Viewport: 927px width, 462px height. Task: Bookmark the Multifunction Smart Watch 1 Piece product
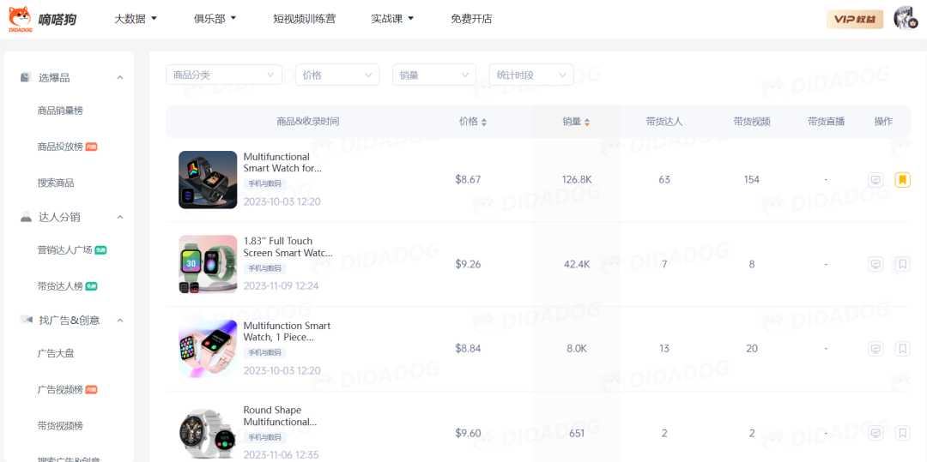tap(902, 349)
